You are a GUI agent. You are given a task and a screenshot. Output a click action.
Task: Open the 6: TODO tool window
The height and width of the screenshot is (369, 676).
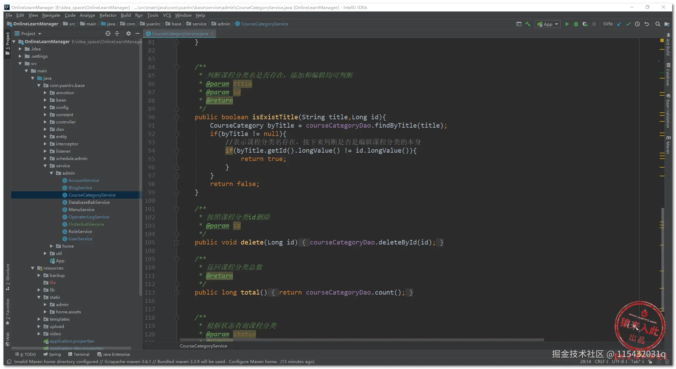coord(25,354)
